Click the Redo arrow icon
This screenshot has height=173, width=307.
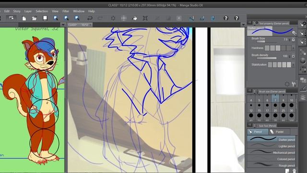(x=100, y=18)
